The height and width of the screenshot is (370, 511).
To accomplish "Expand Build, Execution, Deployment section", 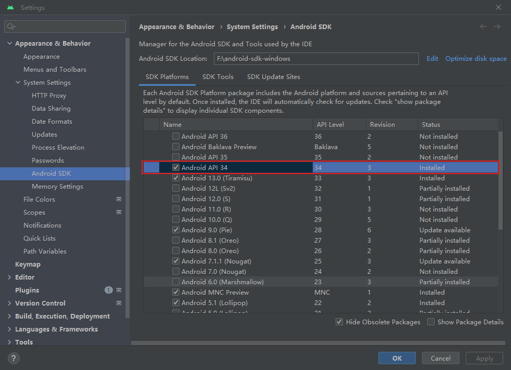I will click(x=9, y=316).
